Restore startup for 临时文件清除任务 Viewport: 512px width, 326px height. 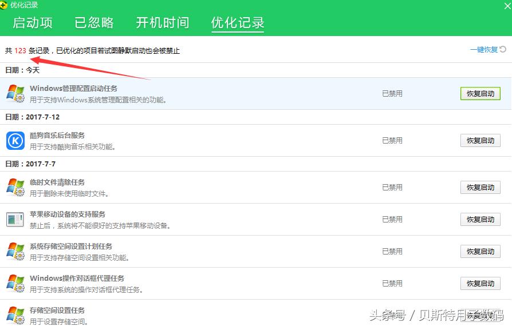click(x=481, y=188)
